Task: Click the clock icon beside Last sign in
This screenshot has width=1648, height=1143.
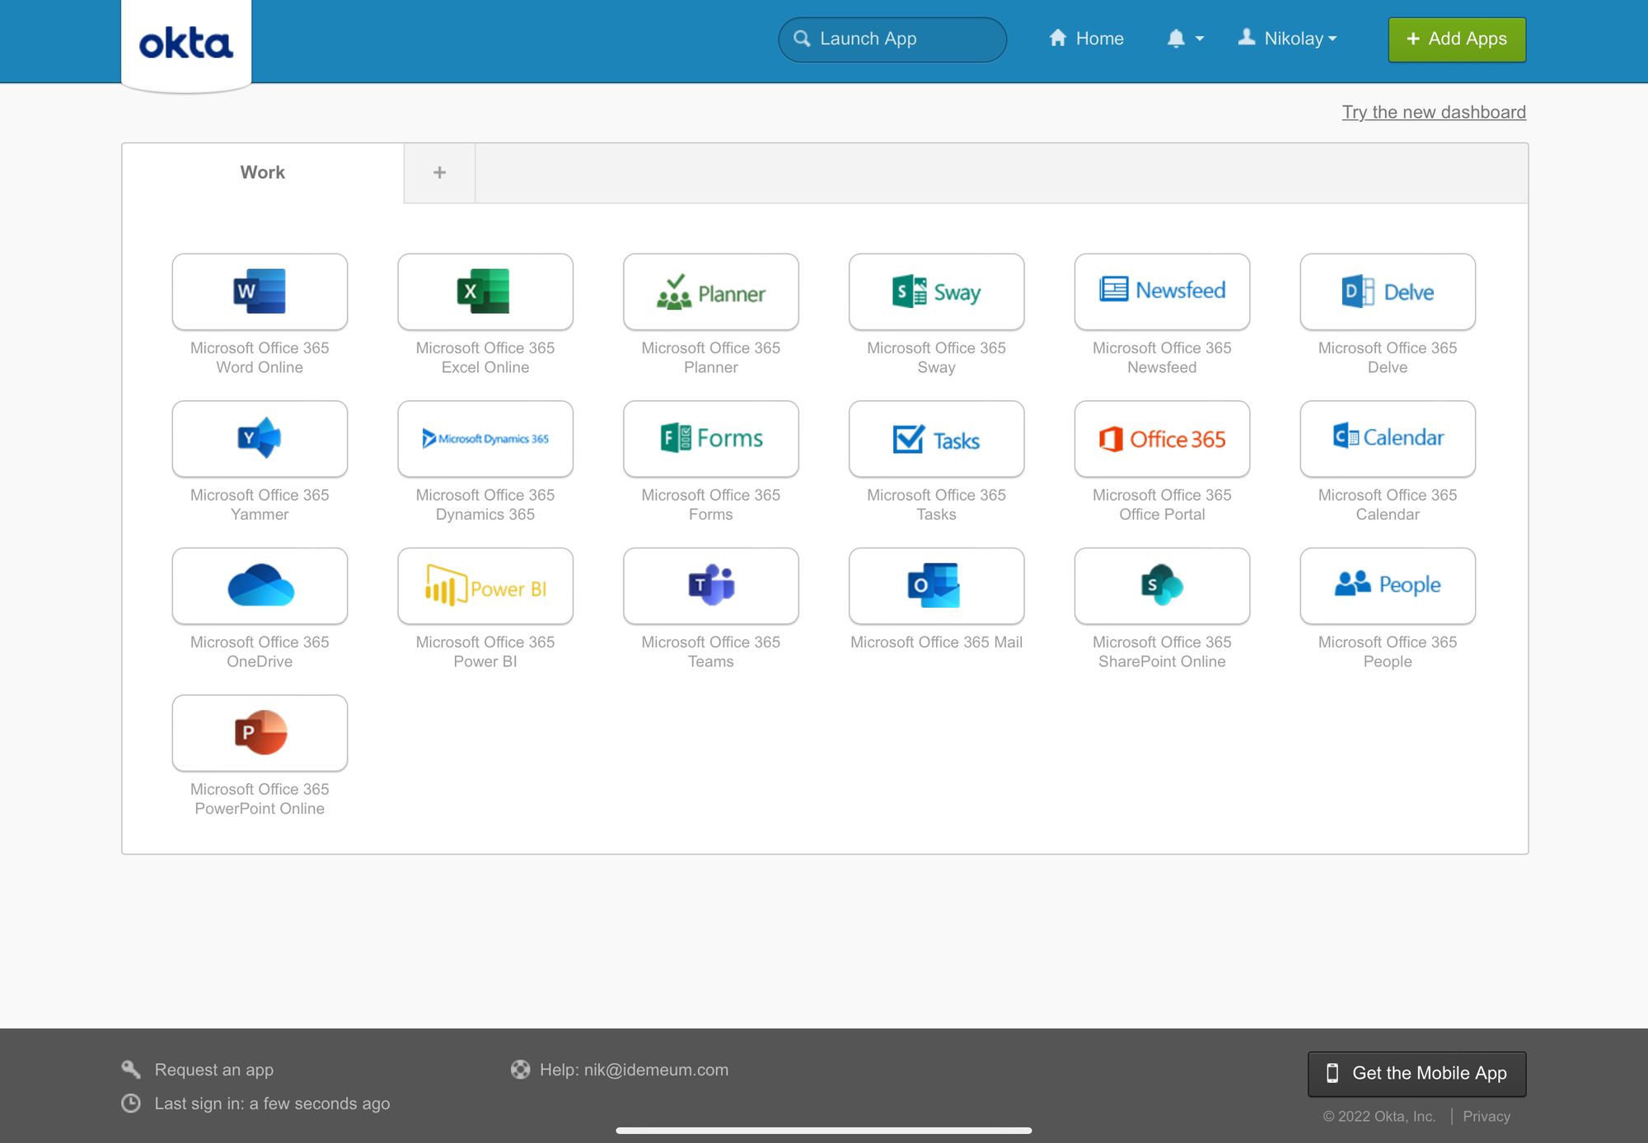Action: [x=131, y=1103]
